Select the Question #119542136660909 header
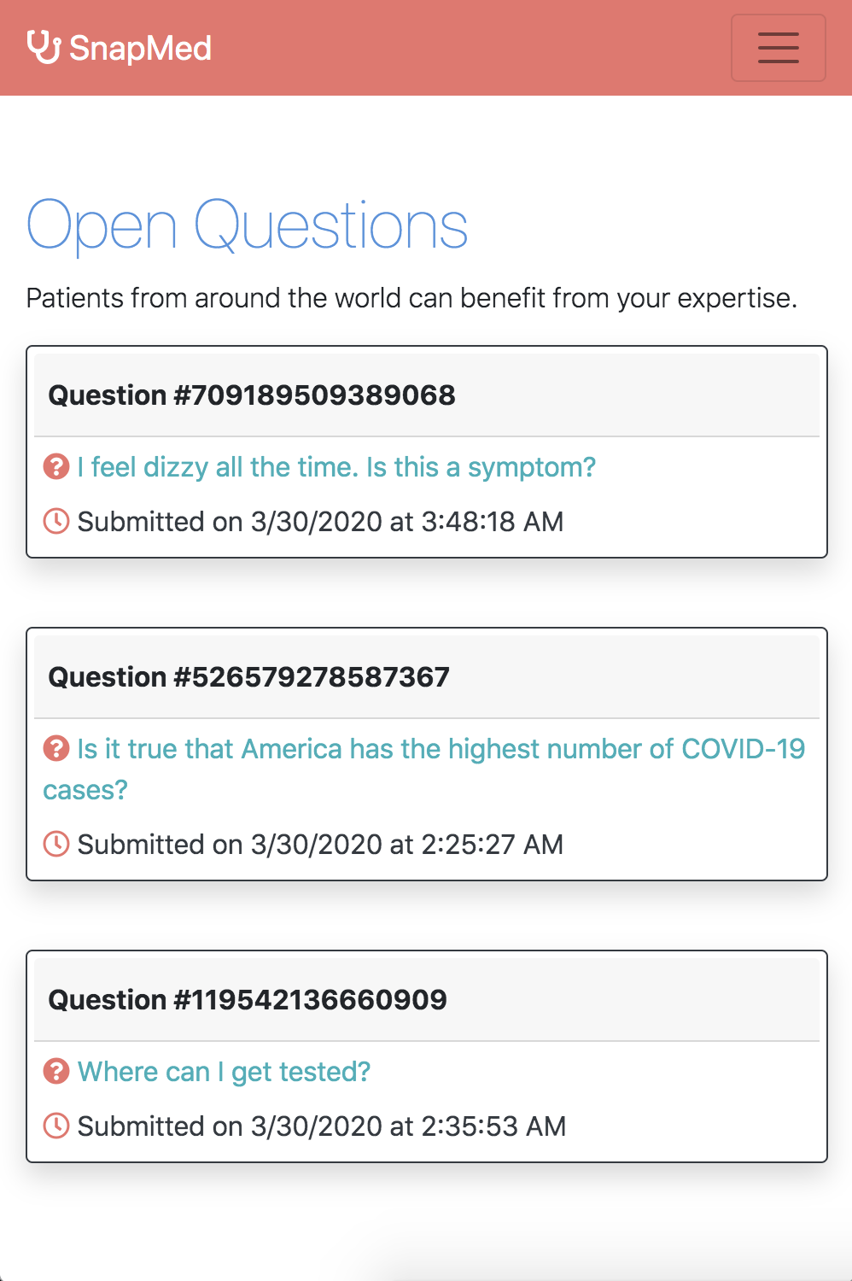The image size is (852, 1281). coord(427,1000)
